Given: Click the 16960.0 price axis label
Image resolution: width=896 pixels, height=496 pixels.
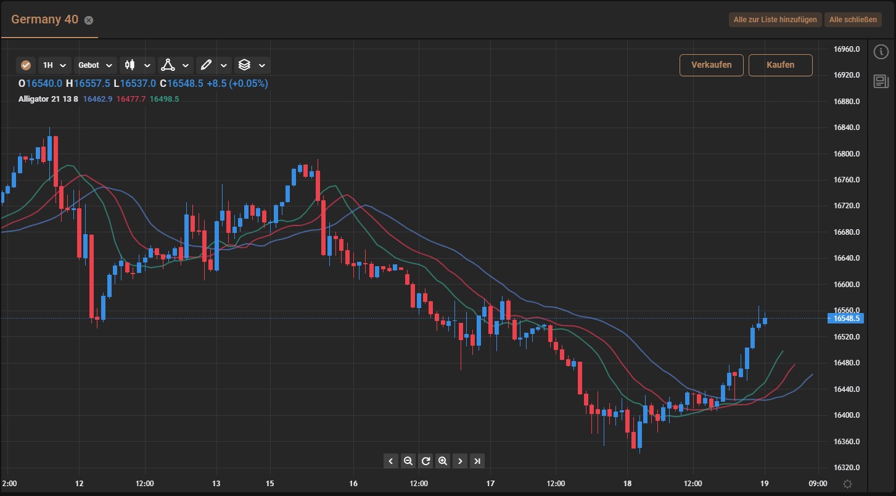Looking at the screenshot, I should coord(846,49).
